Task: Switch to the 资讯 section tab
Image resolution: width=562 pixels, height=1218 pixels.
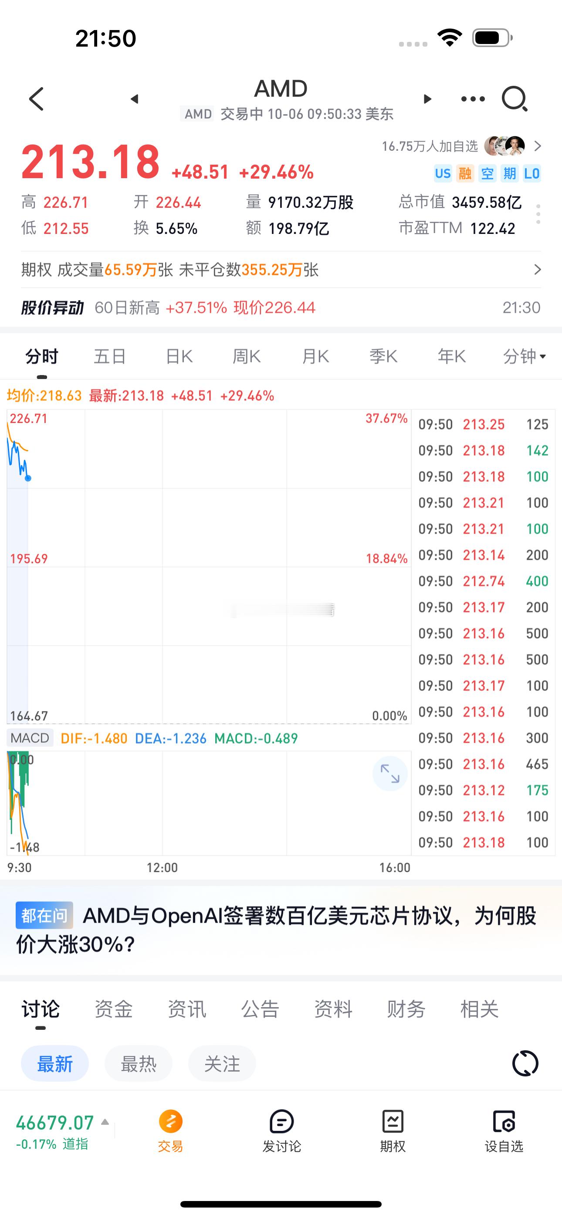Action: click(187, 1009)
